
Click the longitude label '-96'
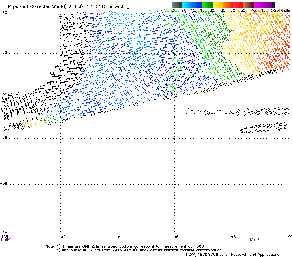click(175, 237)
